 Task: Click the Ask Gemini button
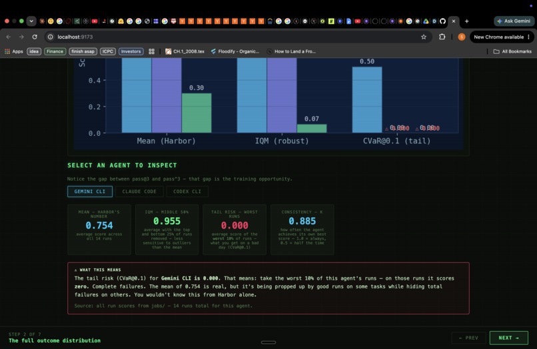[x=514, y=21]
